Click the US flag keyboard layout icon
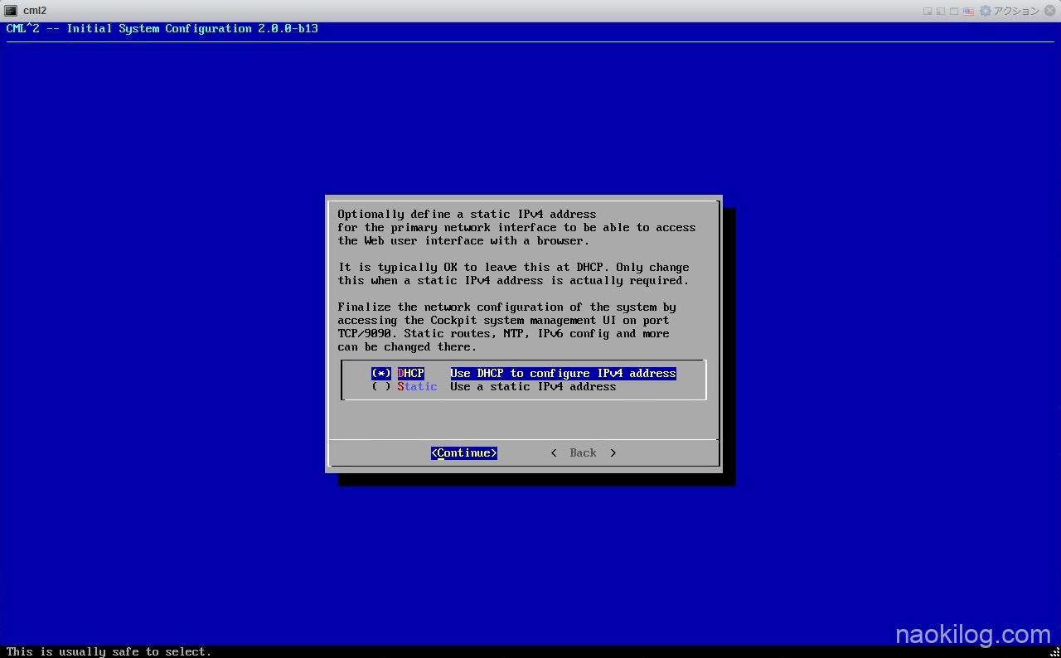 (x=967, y=11)
